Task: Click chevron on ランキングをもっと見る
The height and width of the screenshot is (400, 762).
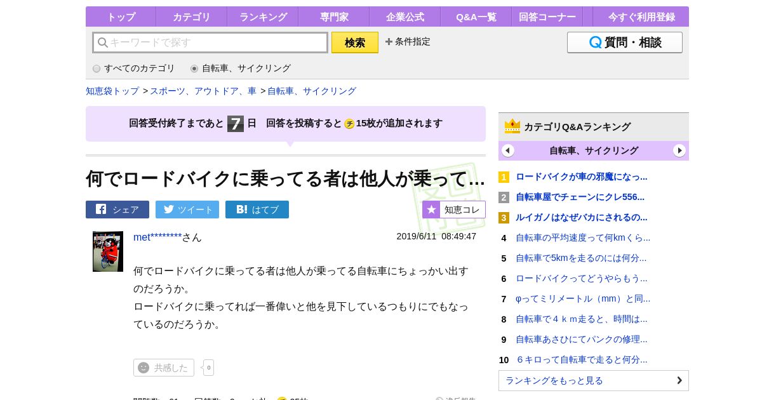Action: point(679,380)
